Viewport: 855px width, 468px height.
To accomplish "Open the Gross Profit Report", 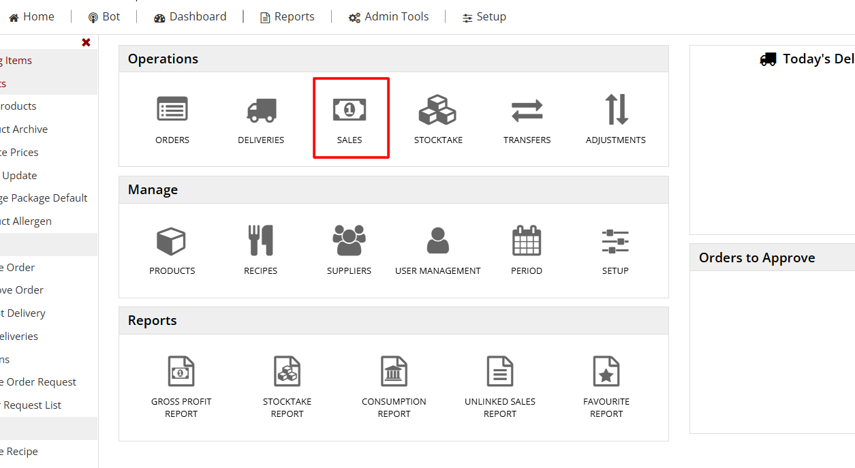I will click(181, 372).
